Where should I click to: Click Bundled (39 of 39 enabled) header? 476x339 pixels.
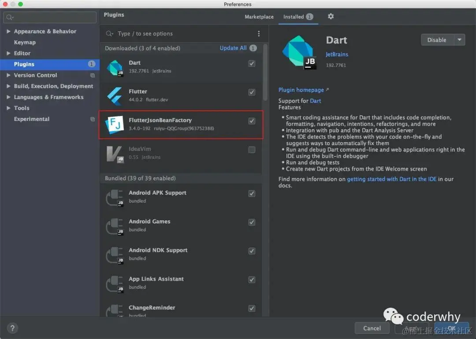pyautogui.click(x=140, y=178)
